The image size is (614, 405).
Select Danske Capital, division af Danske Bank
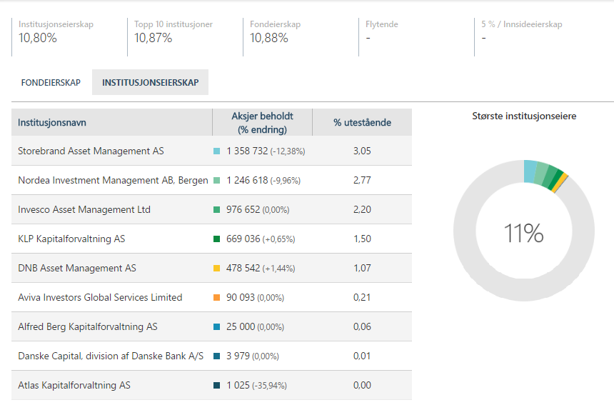click(111, 356)
